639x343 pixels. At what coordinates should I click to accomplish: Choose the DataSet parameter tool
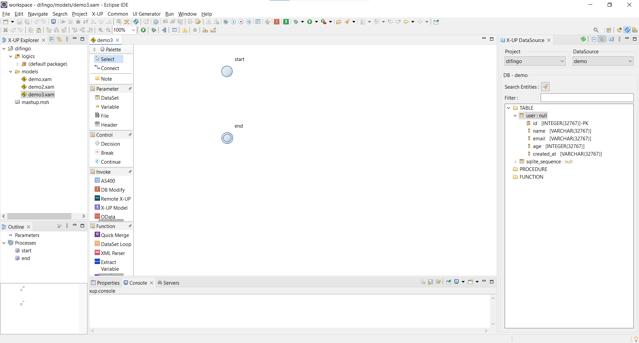(110, 98)
